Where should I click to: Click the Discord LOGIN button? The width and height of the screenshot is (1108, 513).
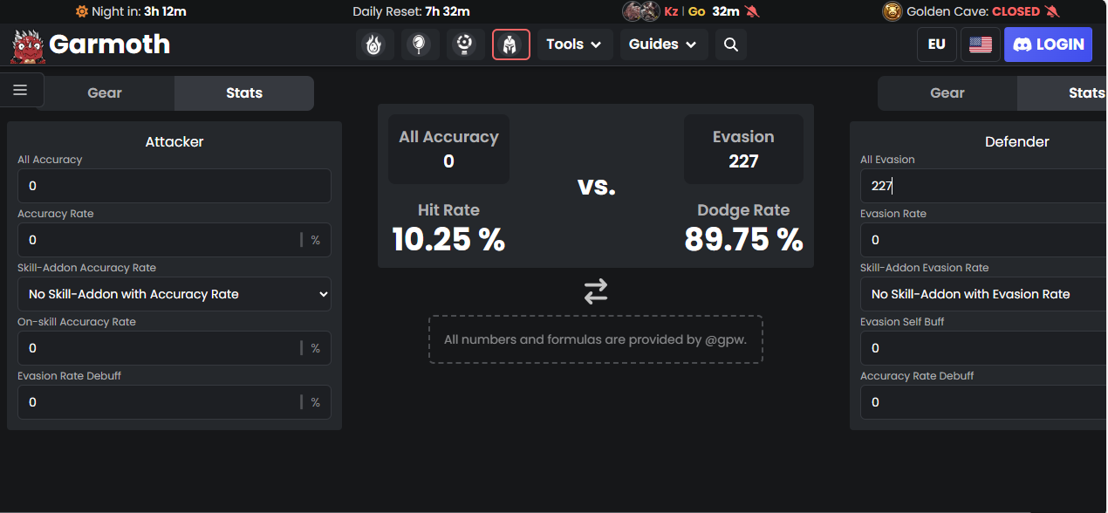coord(1048,44)
